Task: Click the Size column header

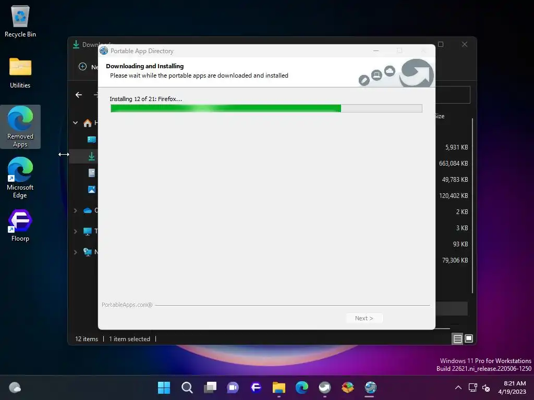Action: (440, 116)
